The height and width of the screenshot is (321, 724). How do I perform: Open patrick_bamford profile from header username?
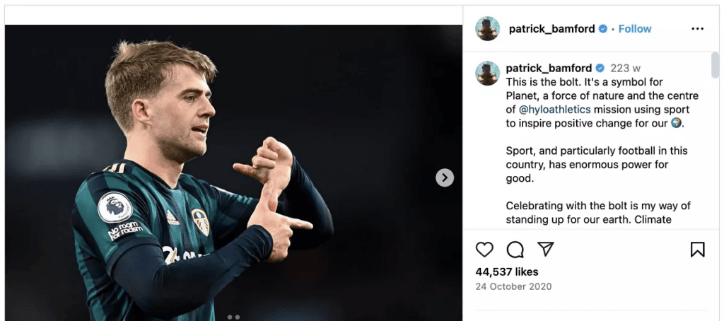tap(551, 29)
